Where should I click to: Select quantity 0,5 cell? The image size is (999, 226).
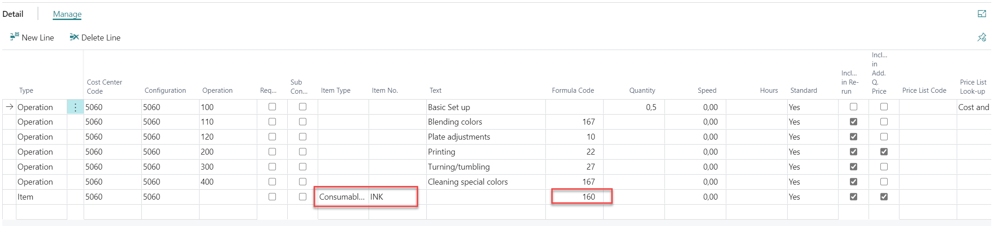(634, 107)
